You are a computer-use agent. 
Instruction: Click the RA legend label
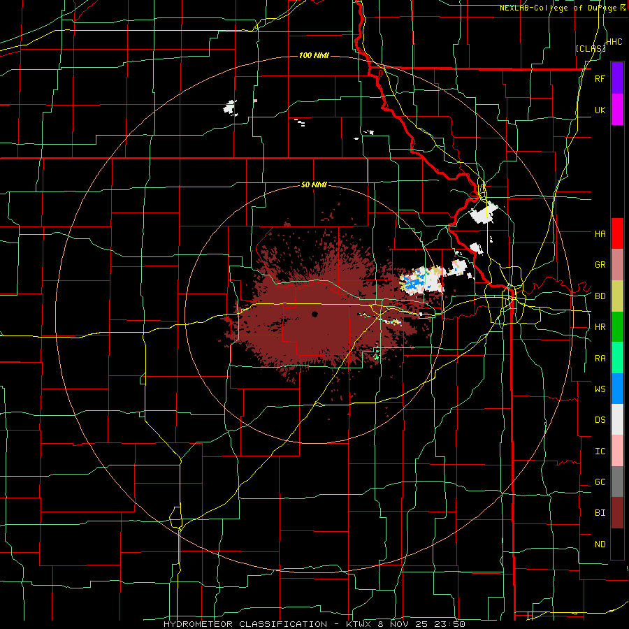point(600,359)
